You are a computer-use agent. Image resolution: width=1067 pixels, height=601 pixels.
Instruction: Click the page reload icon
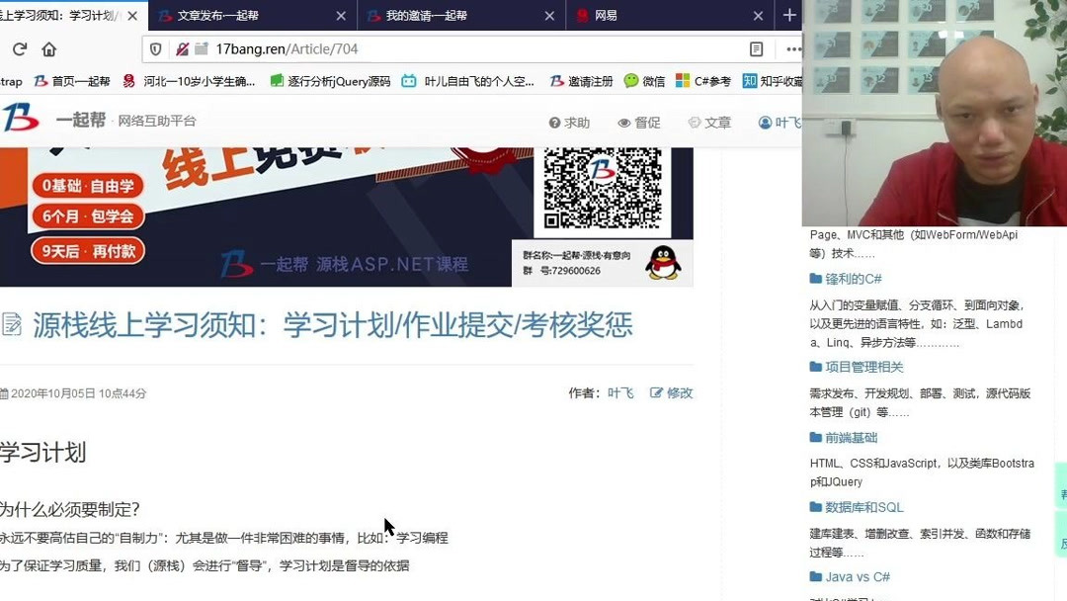(20, 47)
